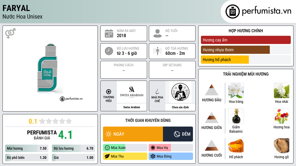Click the projection value 60cm - 2m
Image resolution: width=296 pixels, height=166 pixels.
coord(175,53)
